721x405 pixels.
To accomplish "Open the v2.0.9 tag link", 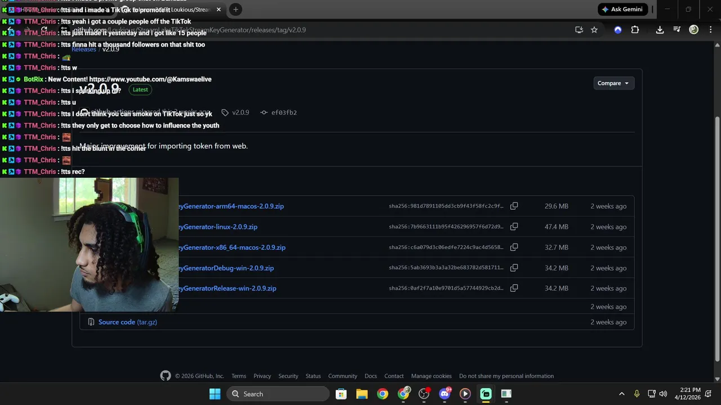I will click(236, 112).
